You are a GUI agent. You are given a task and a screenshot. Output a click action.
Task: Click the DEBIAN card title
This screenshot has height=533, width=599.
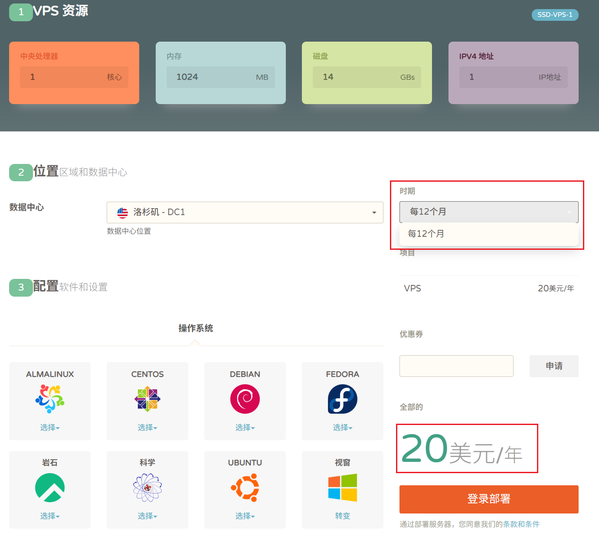pos(245,374)
